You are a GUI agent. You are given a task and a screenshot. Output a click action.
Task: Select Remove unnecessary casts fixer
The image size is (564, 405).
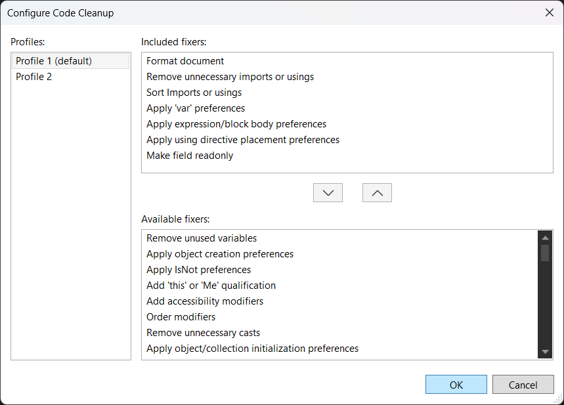pyautogui.click(x=204, y=333)
